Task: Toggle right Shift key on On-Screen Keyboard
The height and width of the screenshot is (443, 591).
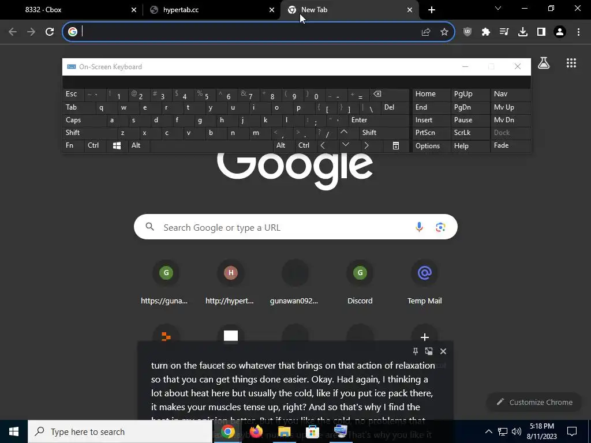Action: coord(384,133)
